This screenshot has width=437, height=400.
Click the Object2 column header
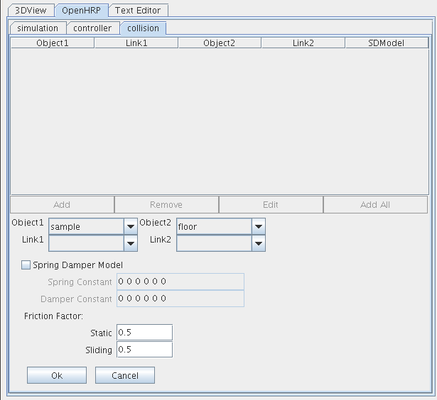point(220,43)
